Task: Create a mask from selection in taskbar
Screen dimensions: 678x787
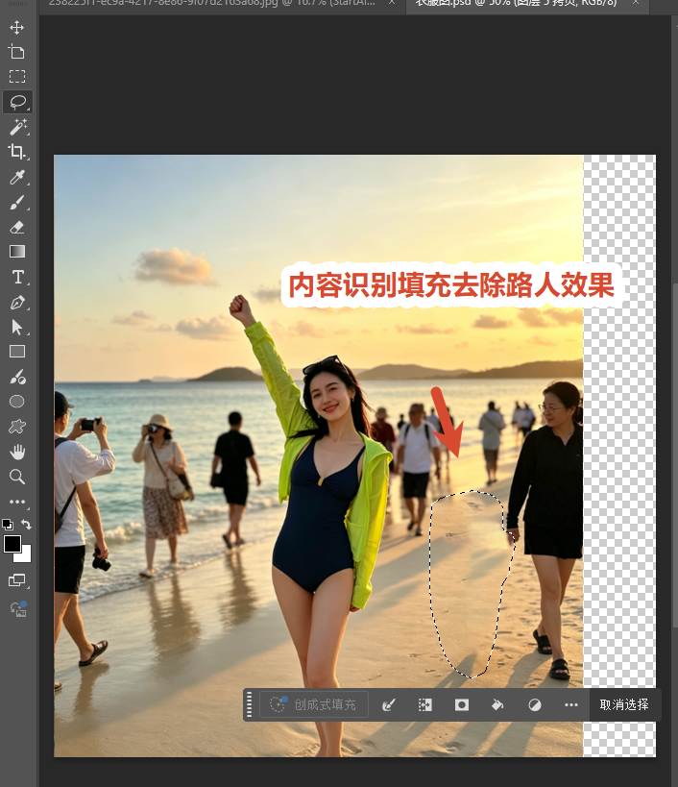Action: pyautogui.click(x=462, y=704)
